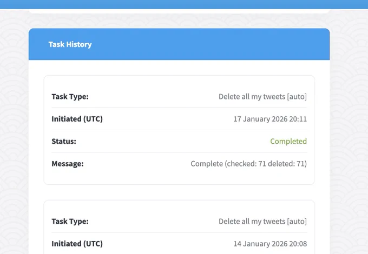Click the green 'Completed' status text
Viewport: 368px width, 254px height.
coord(288,141)
